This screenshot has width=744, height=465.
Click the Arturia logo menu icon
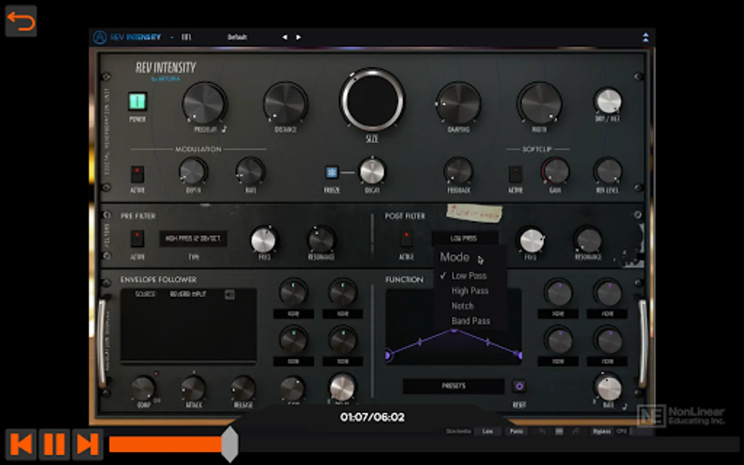(100, 37)
